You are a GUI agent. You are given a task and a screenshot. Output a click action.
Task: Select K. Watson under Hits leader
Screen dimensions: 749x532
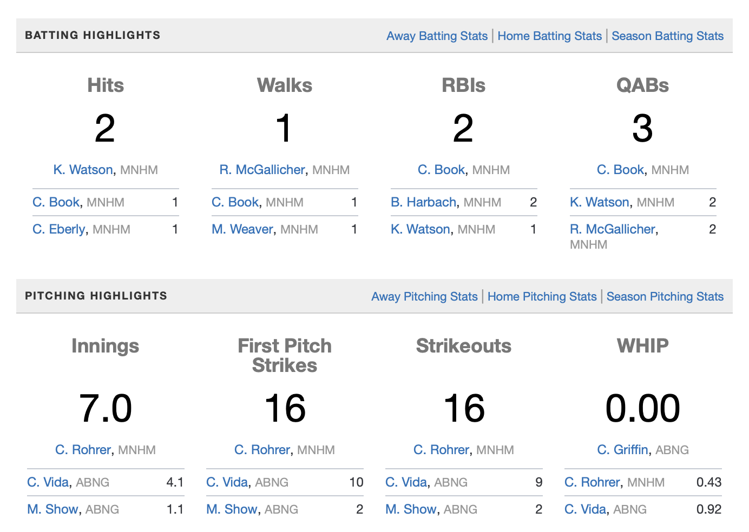click(83, 170)
